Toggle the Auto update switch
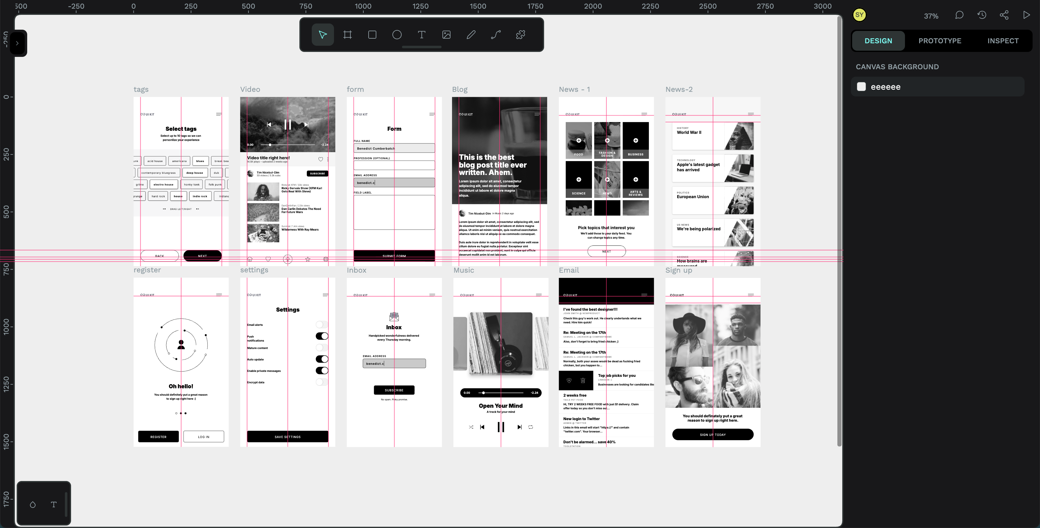 [322, 359]
